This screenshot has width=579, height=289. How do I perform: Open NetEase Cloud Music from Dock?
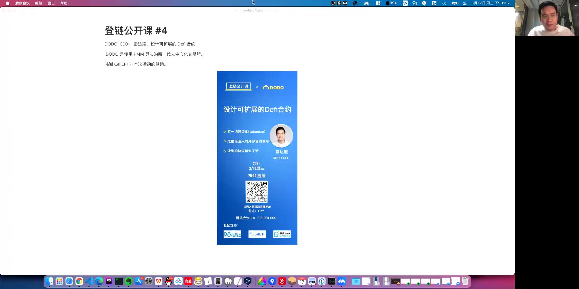282,281
